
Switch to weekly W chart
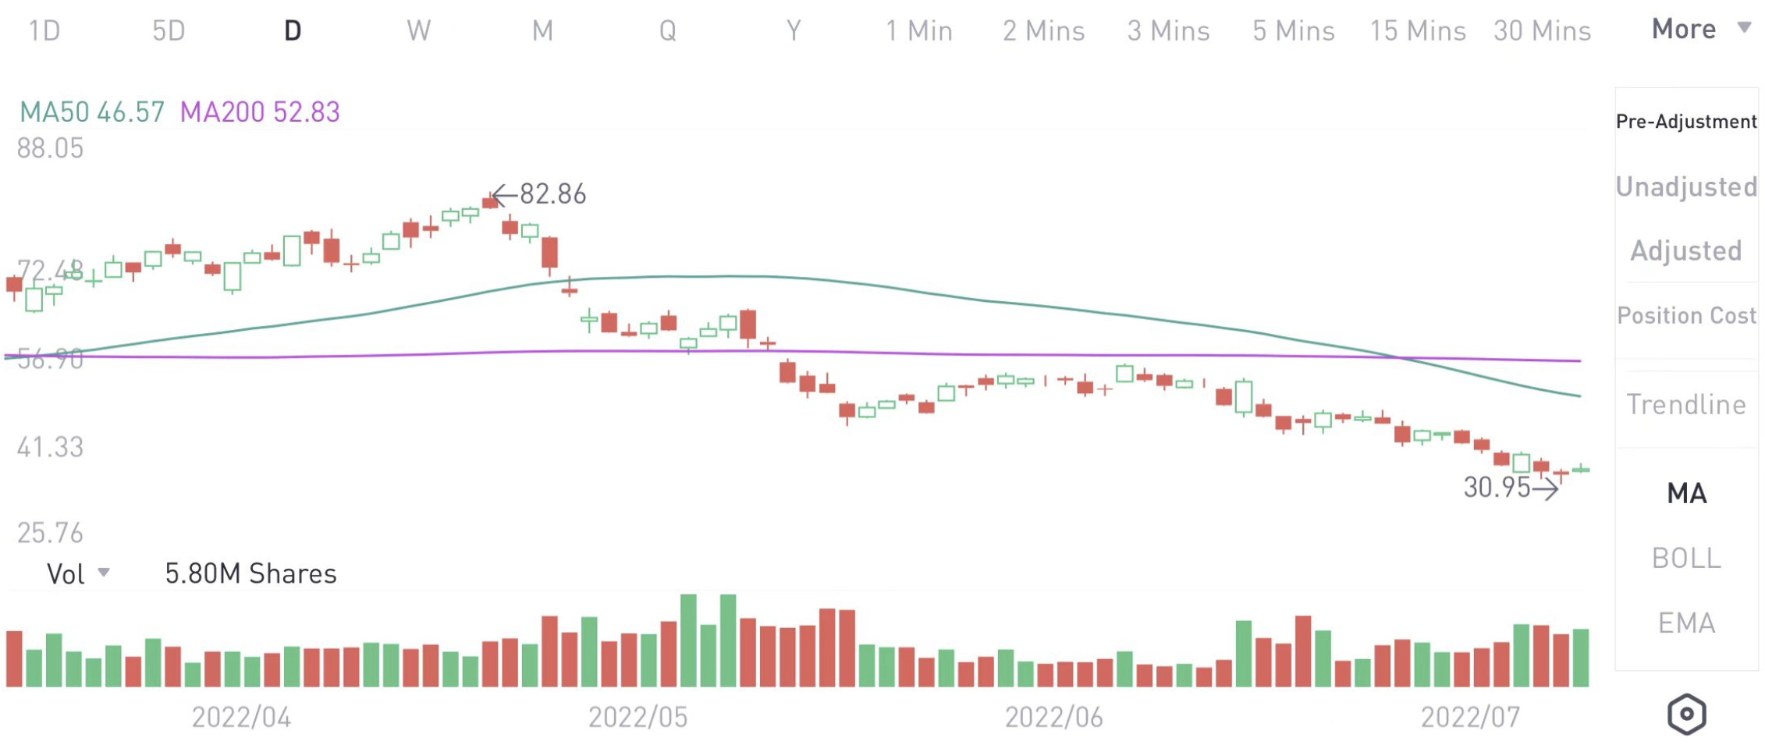click(x=418, y=31)
